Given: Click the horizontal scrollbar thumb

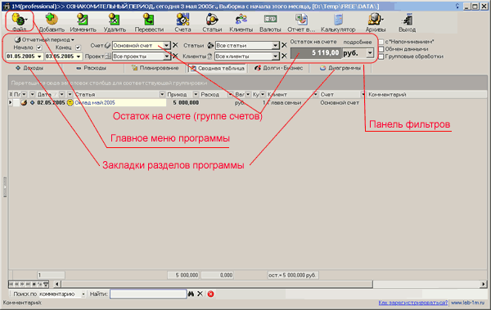Looking at the screenshot, I should (217, 285).
